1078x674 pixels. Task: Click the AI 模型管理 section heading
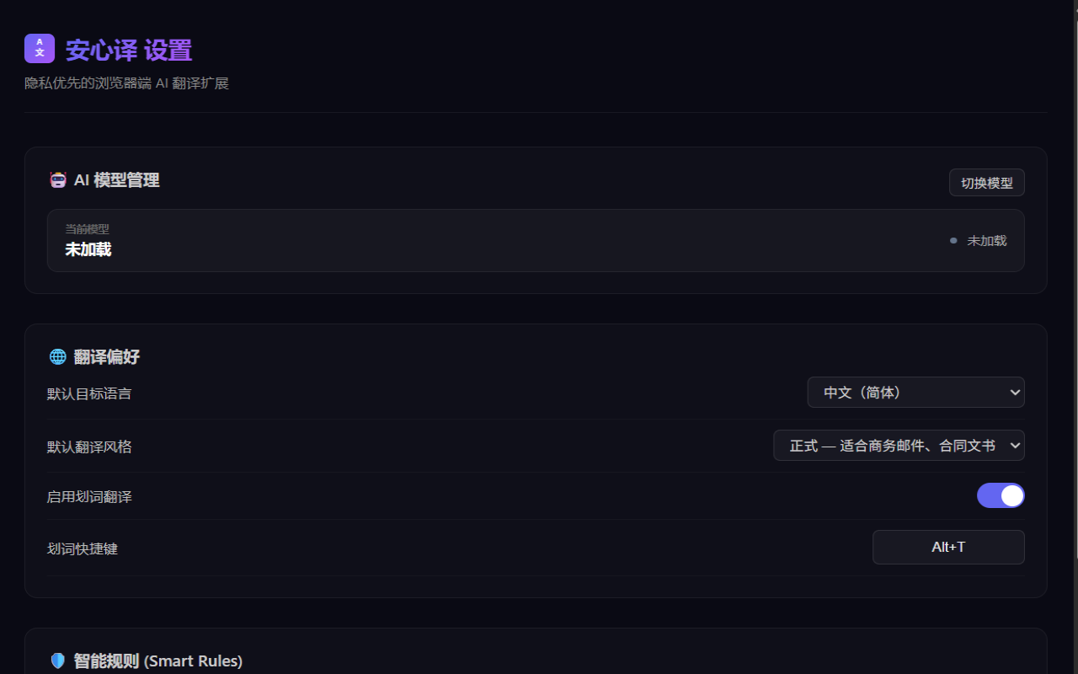116,179
